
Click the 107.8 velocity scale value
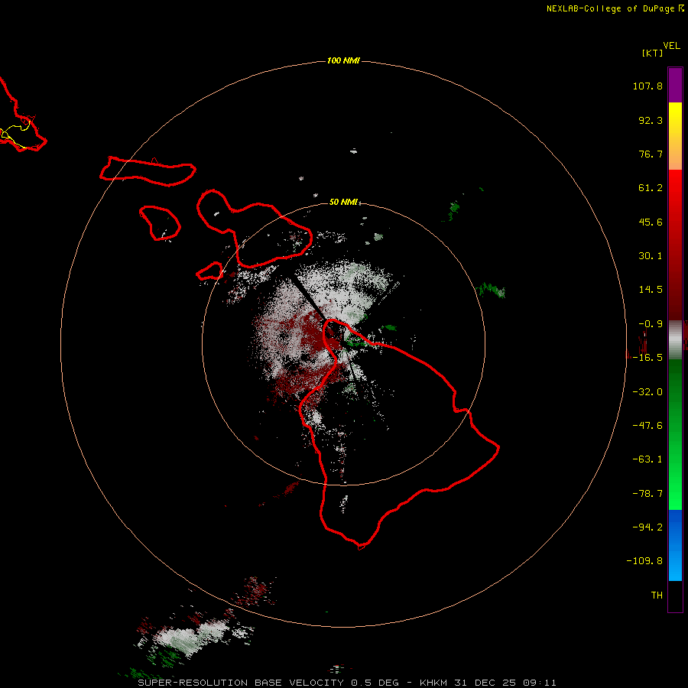pyautogui.click(x=647, y=86)
